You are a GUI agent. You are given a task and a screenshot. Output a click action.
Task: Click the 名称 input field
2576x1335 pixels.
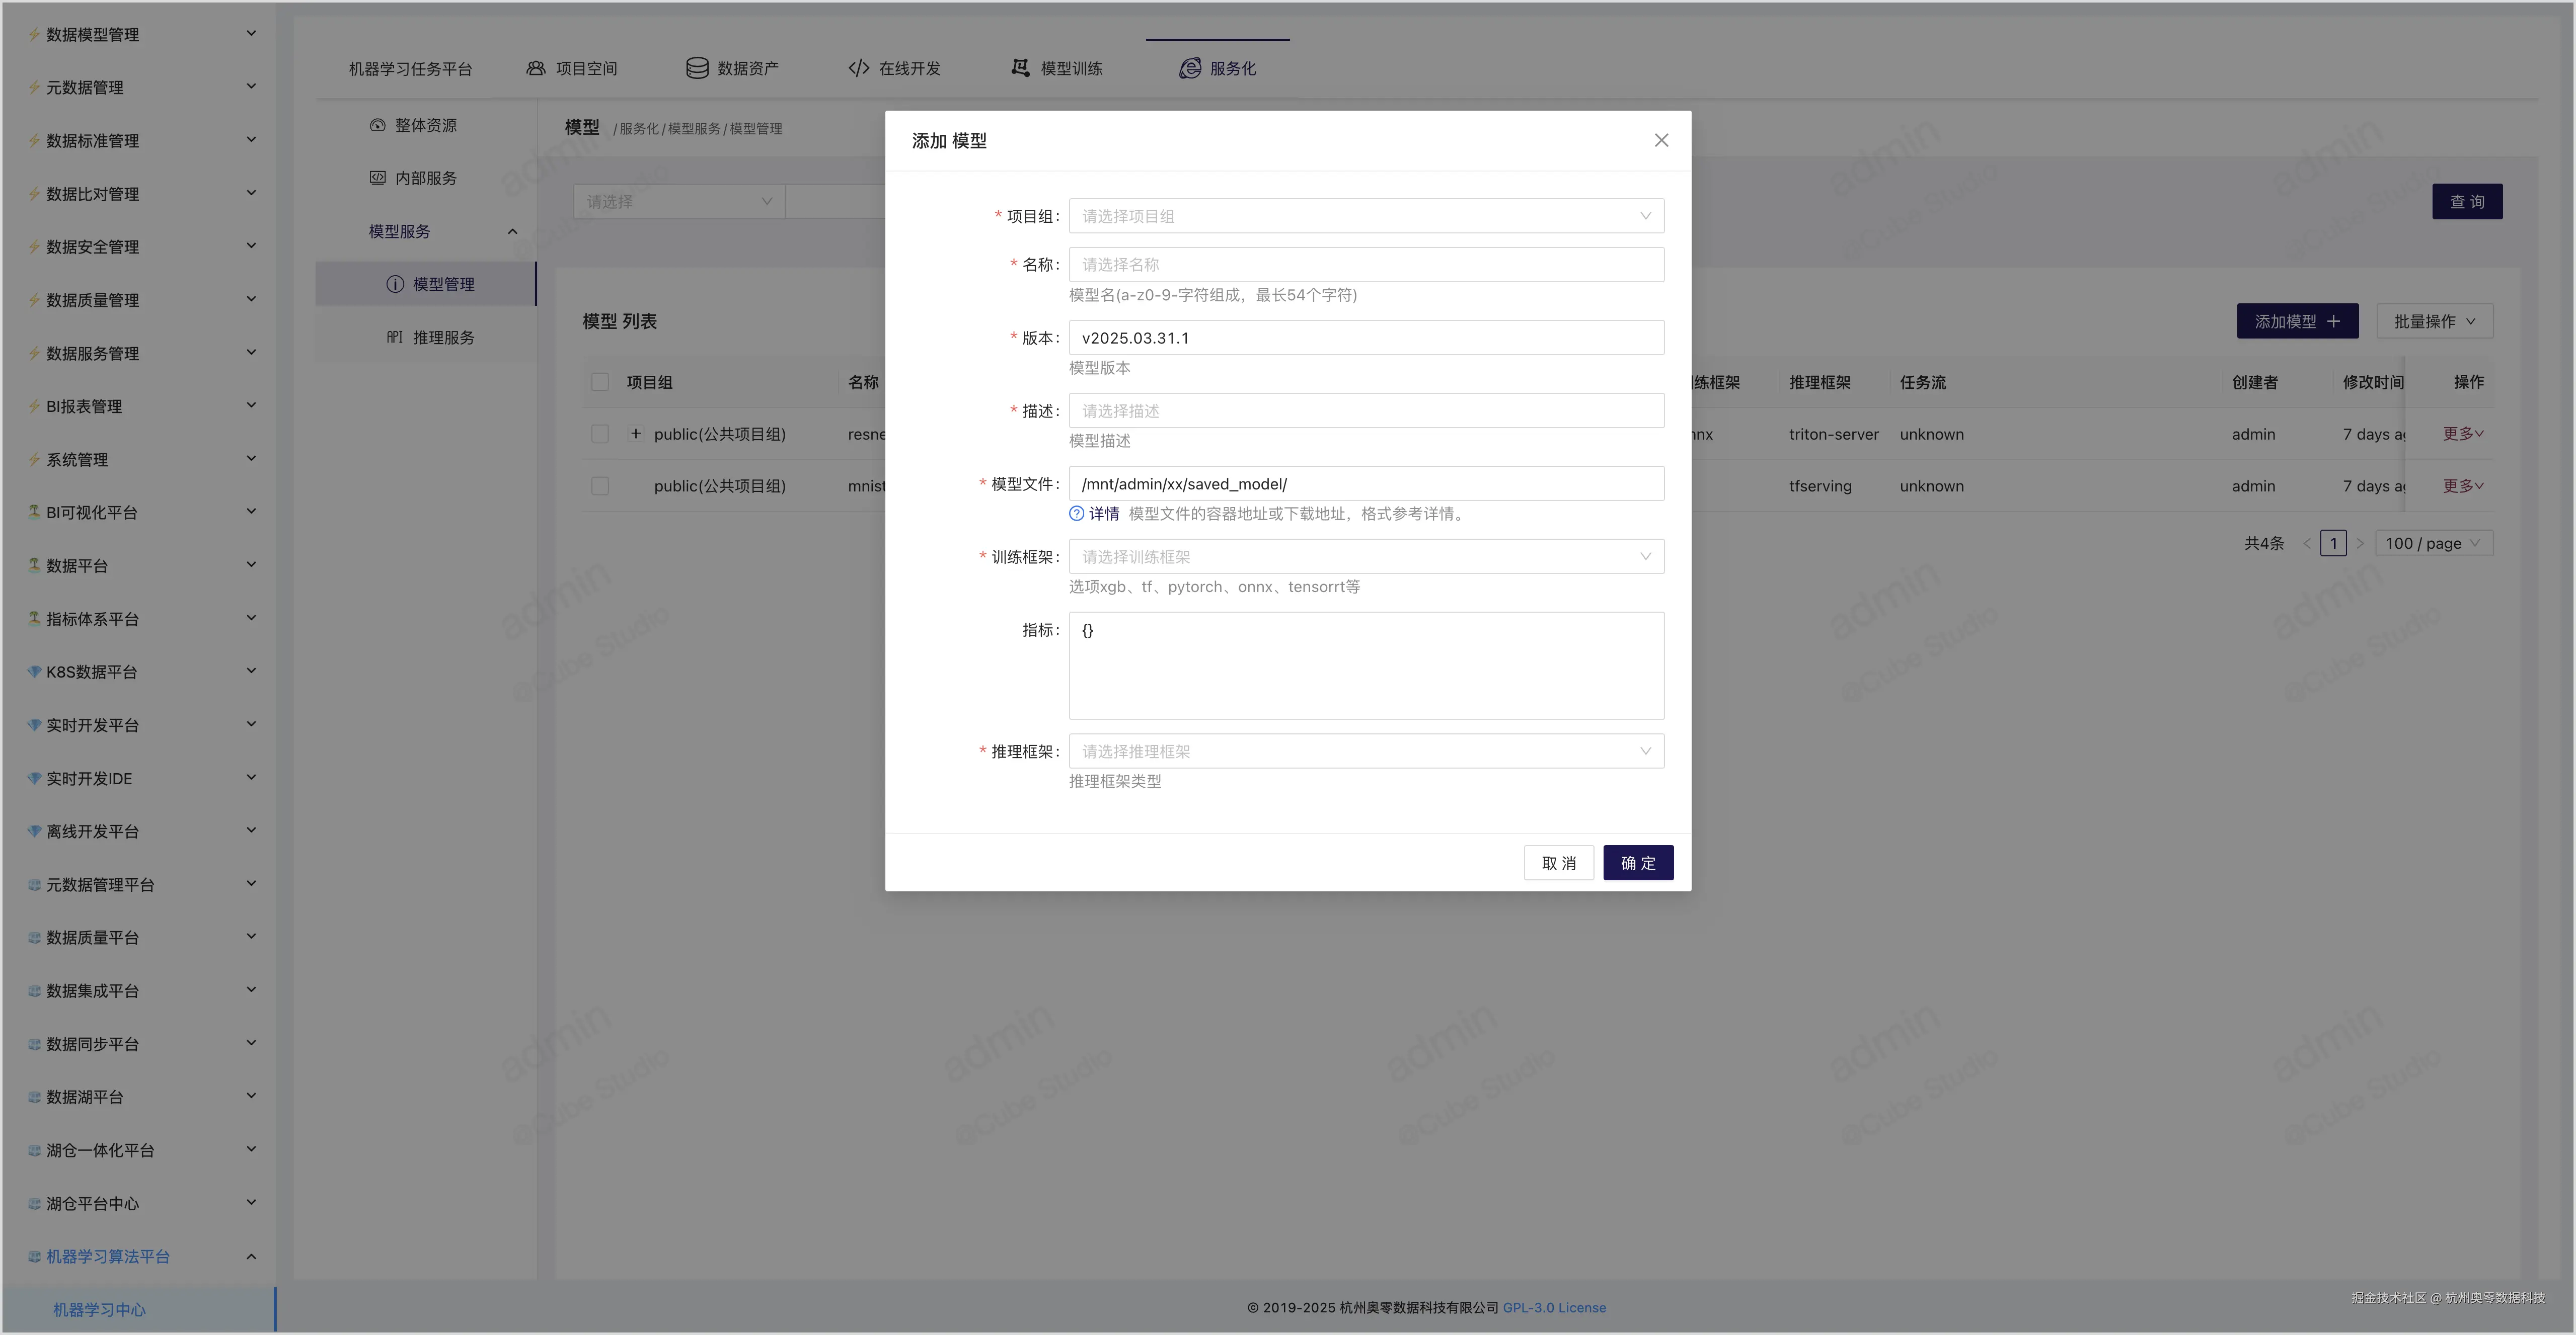point(1365,265)
